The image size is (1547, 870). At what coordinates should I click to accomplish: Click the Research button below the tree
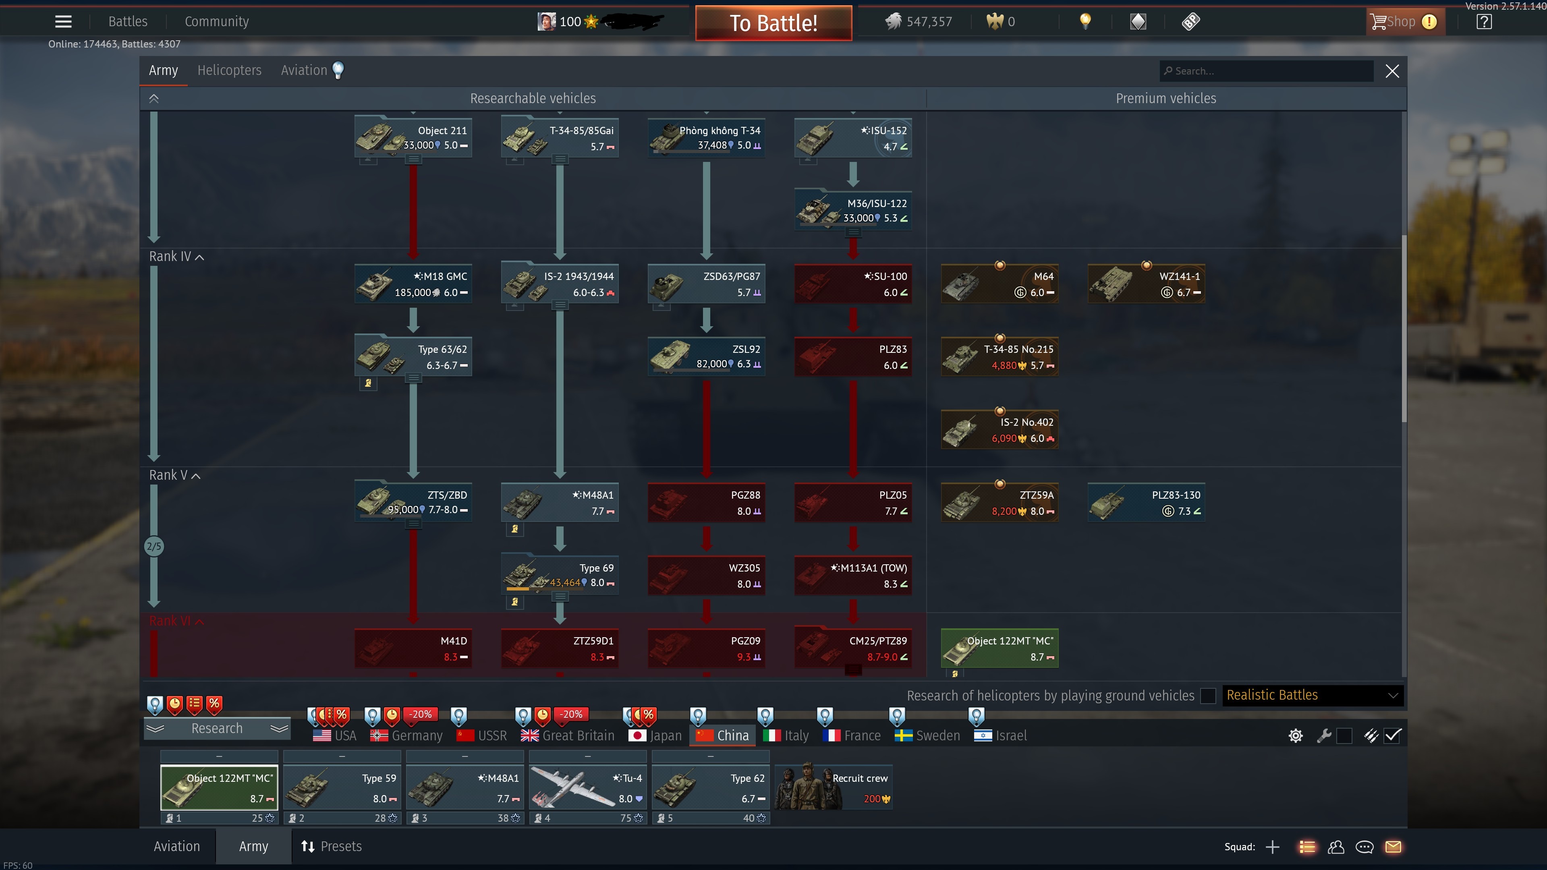217,728
